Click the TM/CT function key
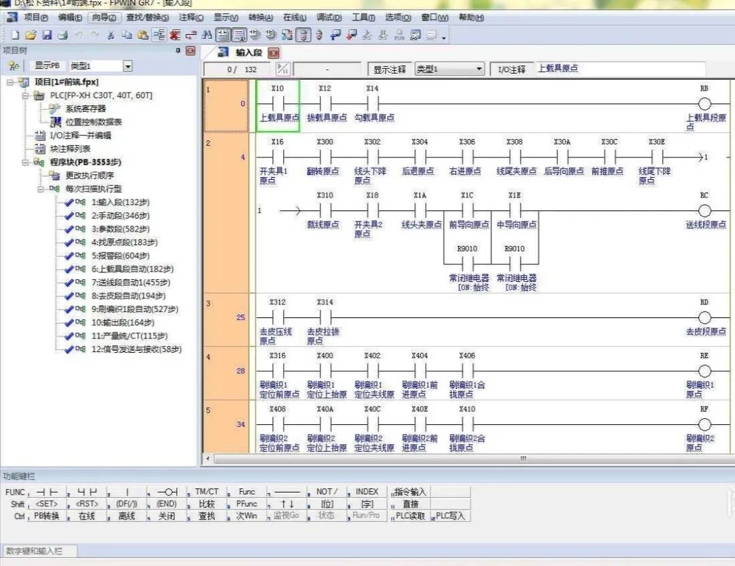Viewport: 735px width, 566px height. (x=207, y=492)
